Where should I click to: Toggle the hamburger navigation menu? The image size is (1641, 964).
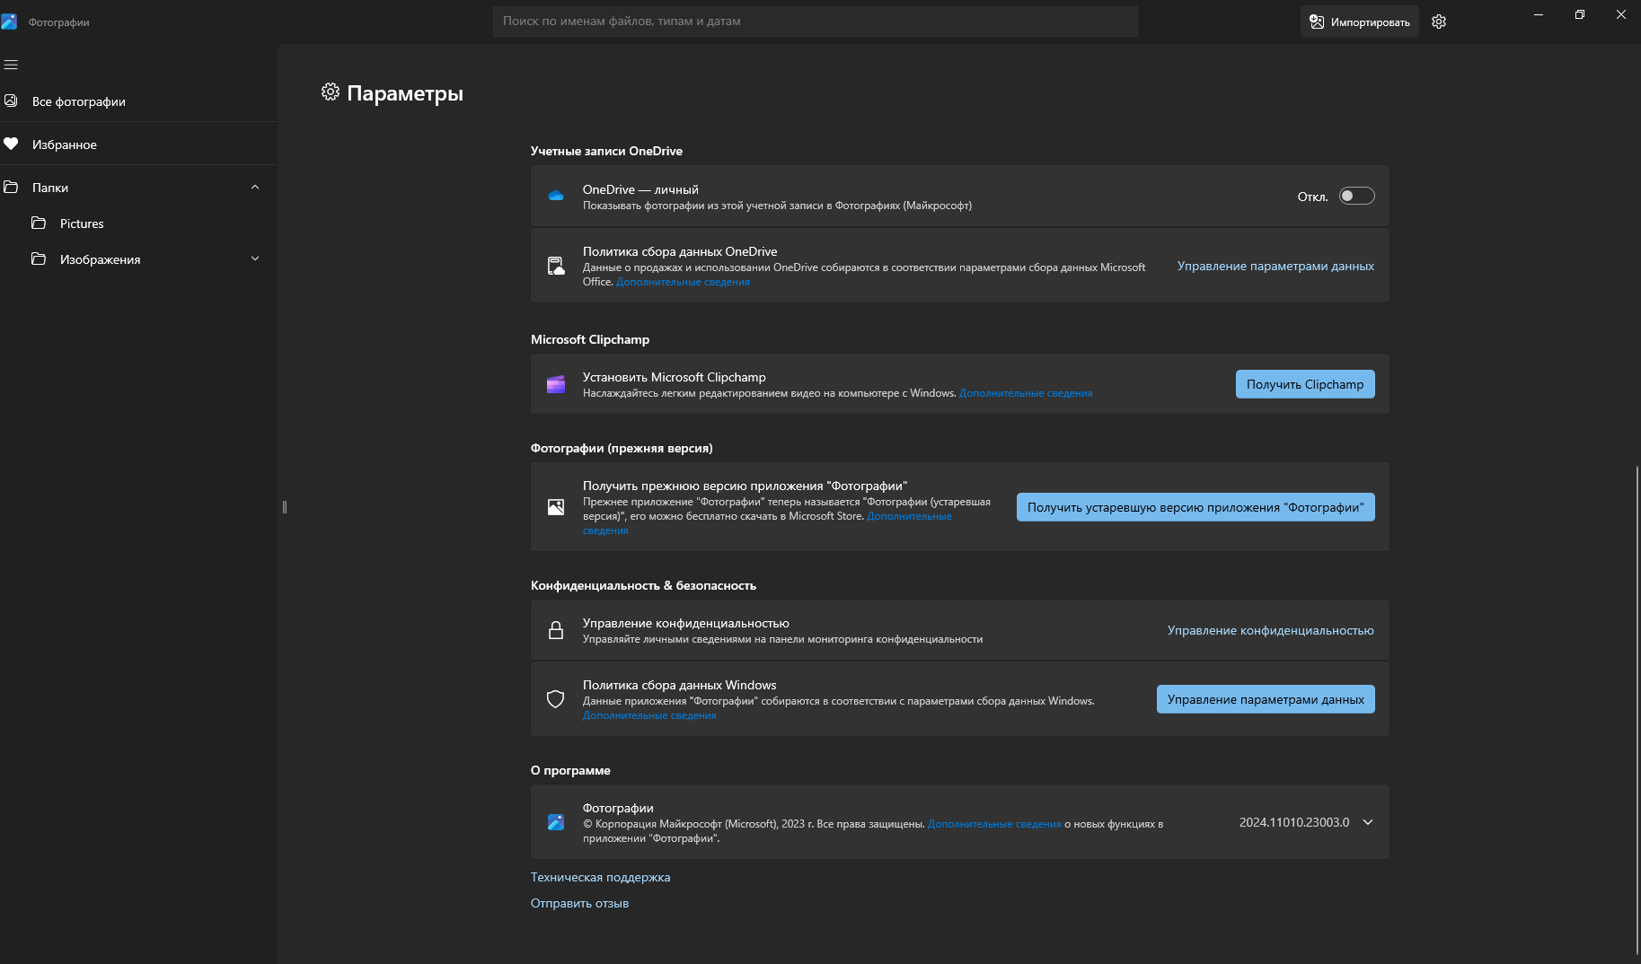click(11, 65)
